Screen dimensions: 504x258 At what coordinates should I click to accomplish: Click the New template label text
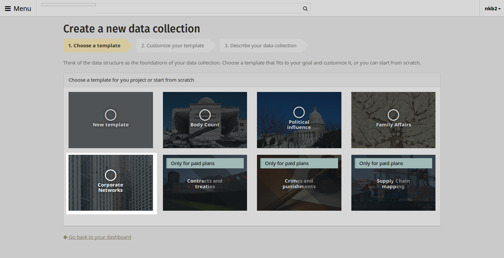[x=111, y=125]
